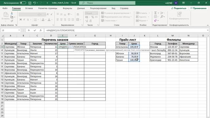Click merge and center icon
This screenshot has height=118, width=210.
click(78, 20)
